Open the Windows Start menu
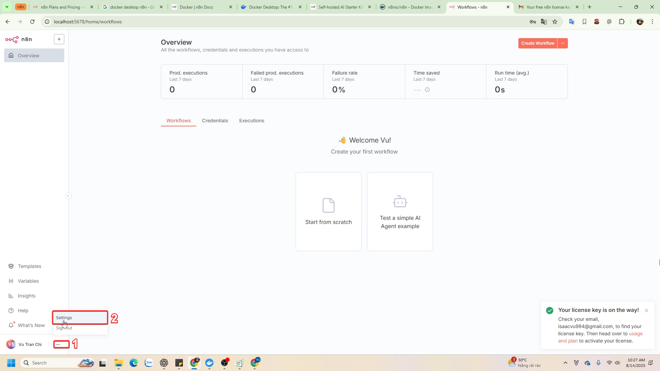This screenshot has width=660, height=371. (x=11, y=363)
